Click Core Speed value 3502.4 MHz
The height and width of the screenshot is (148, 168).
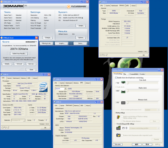(18, 108)
